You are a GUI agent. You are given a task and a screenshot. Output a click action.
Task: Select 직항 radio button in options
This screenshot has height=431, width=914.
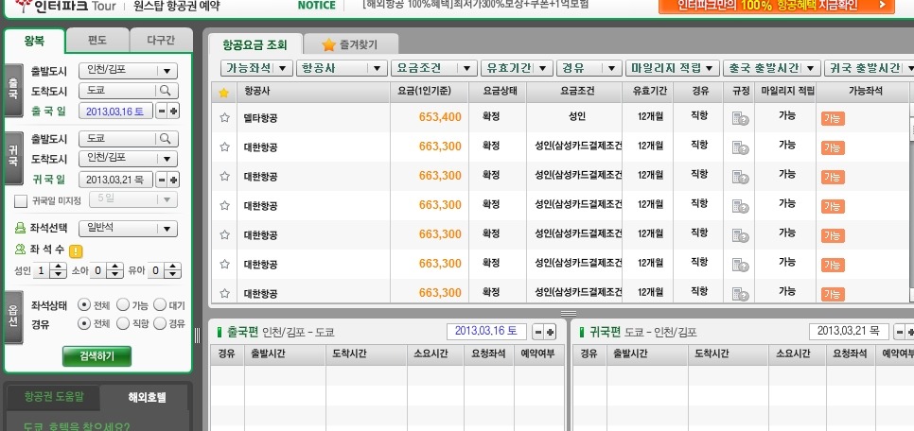[x=123, y=323]
